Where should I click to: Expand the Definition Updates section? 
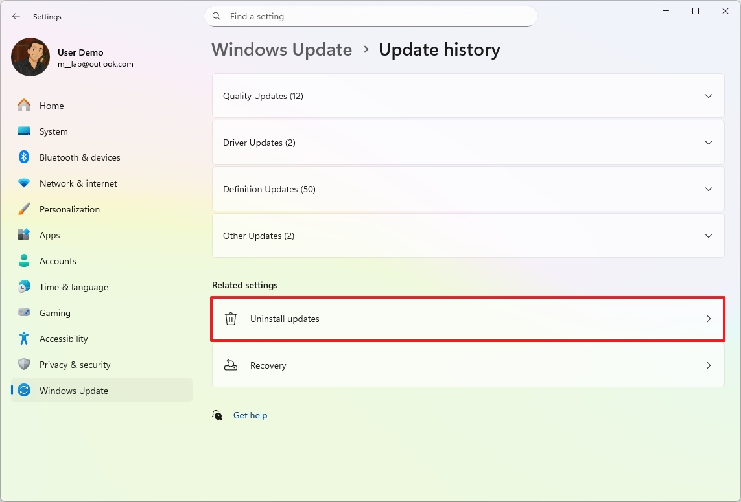click(x=709, y=188)
